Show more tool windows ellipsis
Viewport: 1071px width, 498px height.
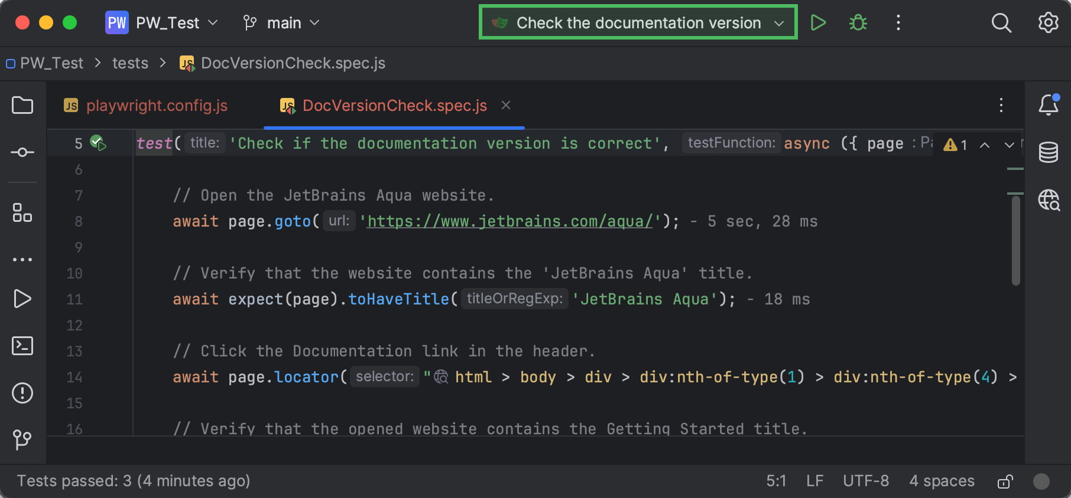pyautogui.click(x=22, y=260)
